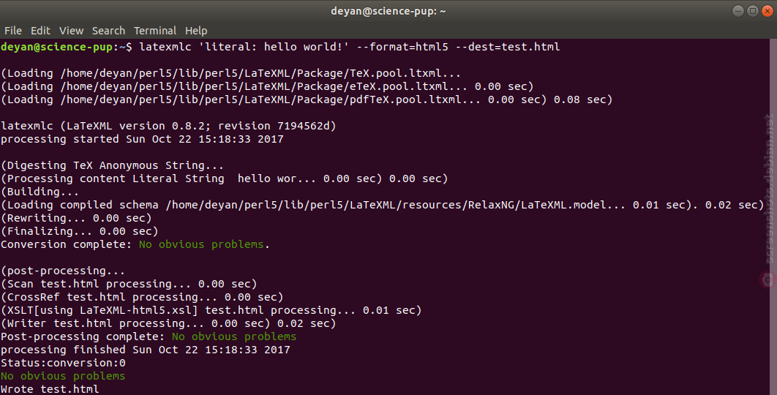
Task: Open the Help menu
Action: (196, 31)
